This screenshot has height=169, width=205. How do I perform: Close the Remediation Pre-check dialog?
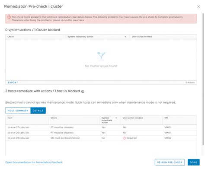tap(199, 6)
